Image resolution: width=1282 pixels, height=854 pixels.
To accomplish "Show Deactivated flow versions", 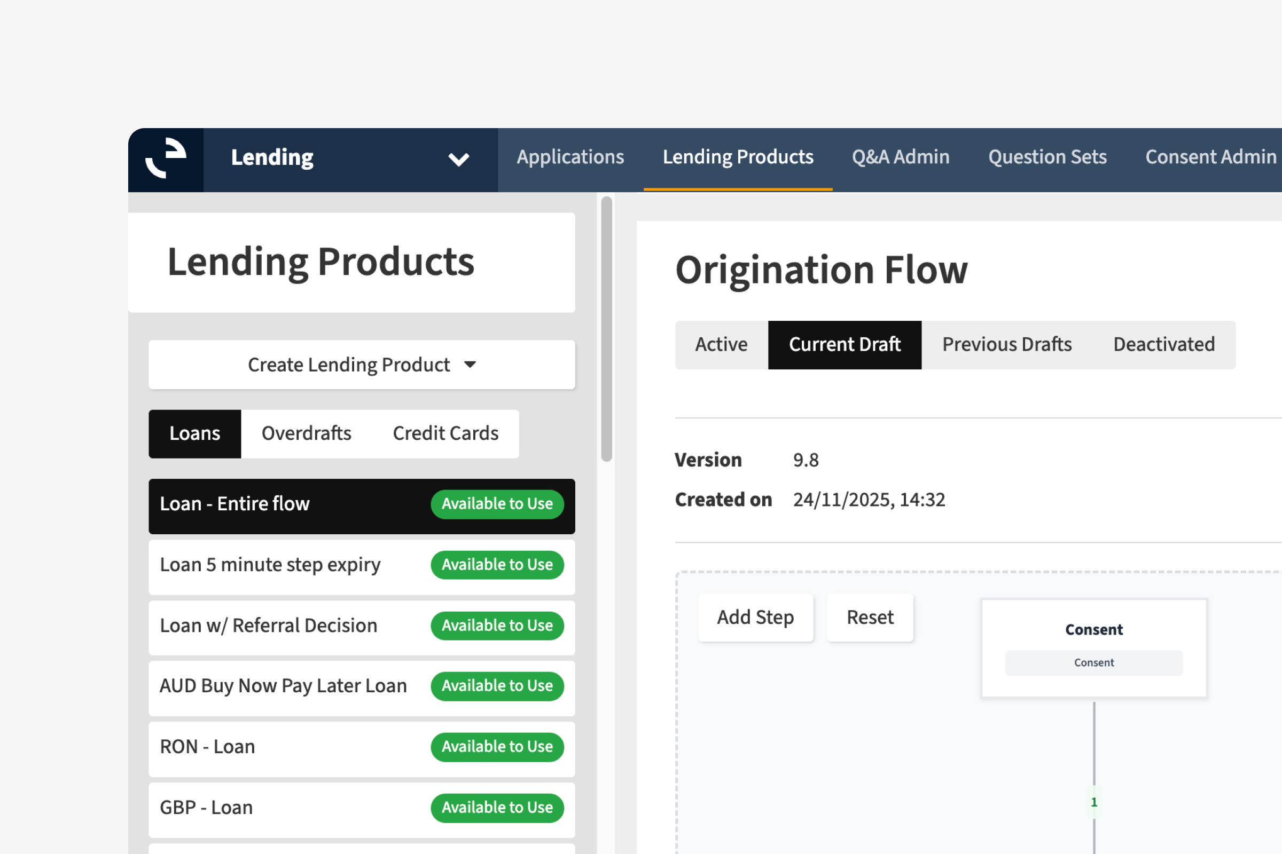I will (1163, 345).
